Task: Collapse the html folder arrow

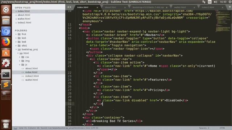Action: [x=18, y=53]
